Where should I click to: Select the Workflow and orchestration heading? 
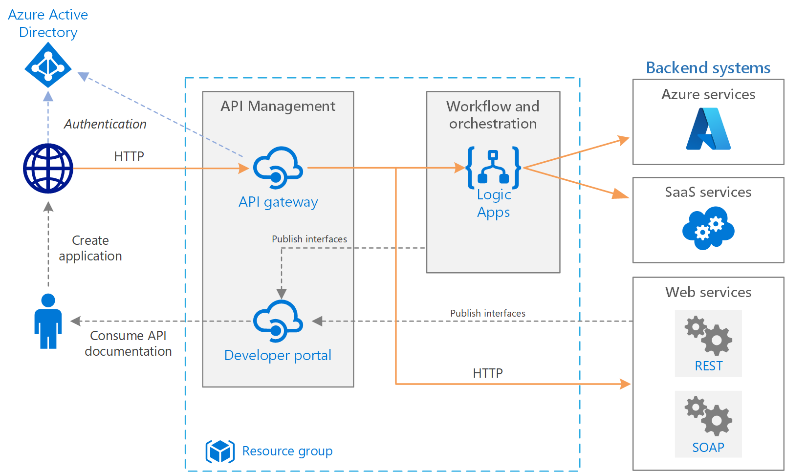coord(493,115)
